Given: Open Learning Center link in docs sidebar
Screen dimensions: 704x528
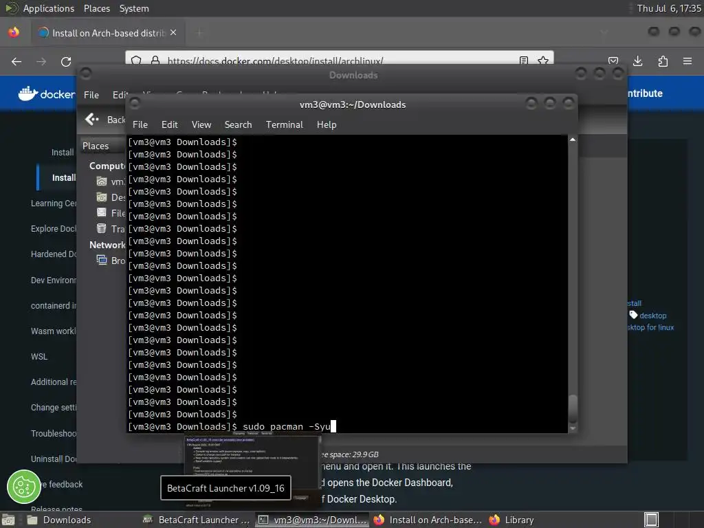Looking at the screenshot, I should 54,203.
